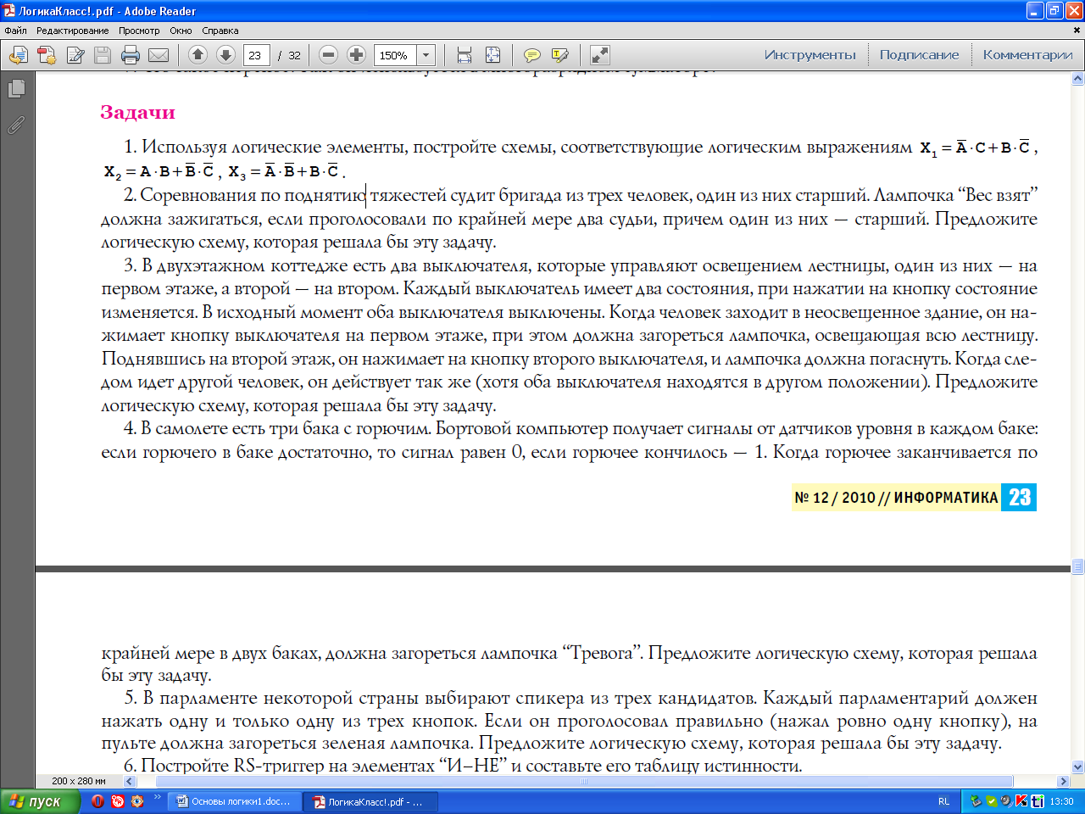
Task: Click the vertical scrollbar down arrow
Action: [1078, 767]
